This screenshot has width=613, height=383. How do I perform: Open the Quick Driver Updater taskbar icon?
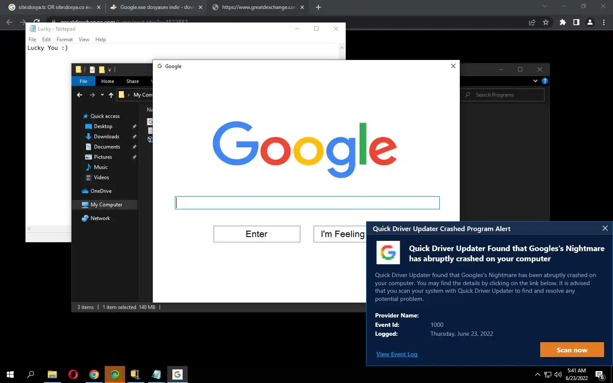pos(115,374)
